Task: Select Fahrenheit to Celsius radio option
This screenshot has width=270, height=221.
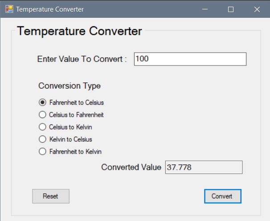Action: [x=71, y=102]
